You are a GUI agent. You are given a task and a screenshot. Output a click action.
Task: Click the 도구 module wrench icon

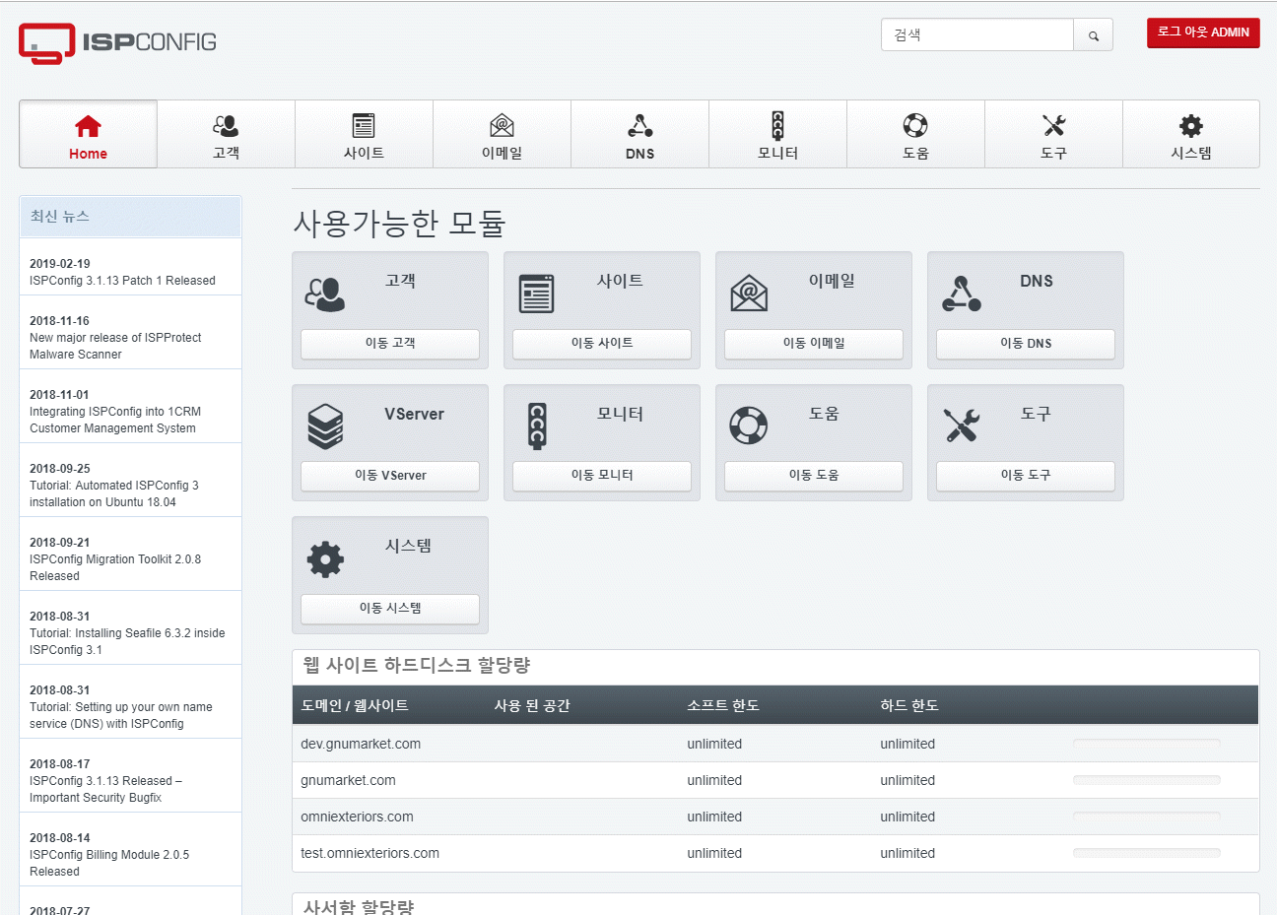click(961, 425)
